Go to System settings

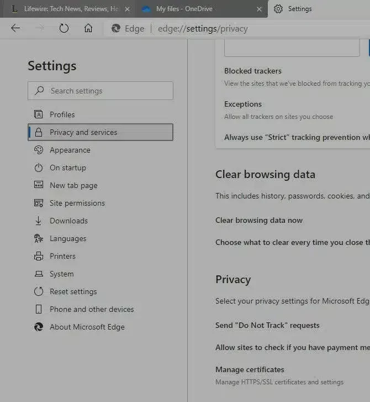101,274
